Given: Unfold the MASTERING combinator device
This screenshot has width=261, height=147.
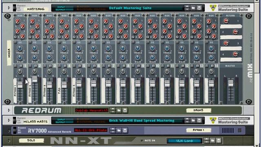Looking at the screenshot, I should click(x=9, y=8).
